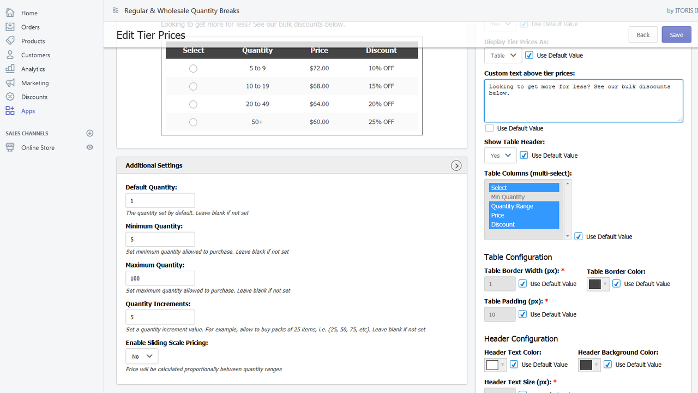Open the Home section icon

click(10, 13)
